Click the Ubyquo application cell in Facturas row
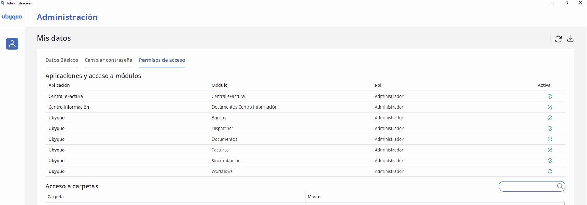 pos(57,150)
